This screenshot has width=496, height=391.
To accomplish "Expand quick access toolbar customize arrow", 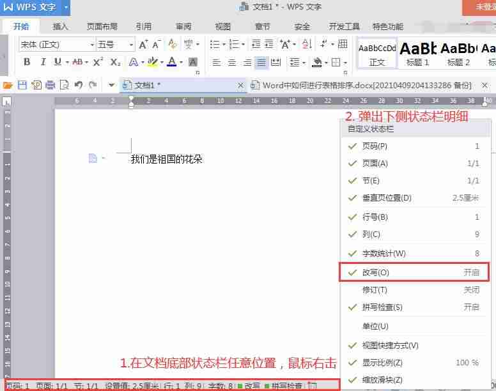I will point(111,85).
